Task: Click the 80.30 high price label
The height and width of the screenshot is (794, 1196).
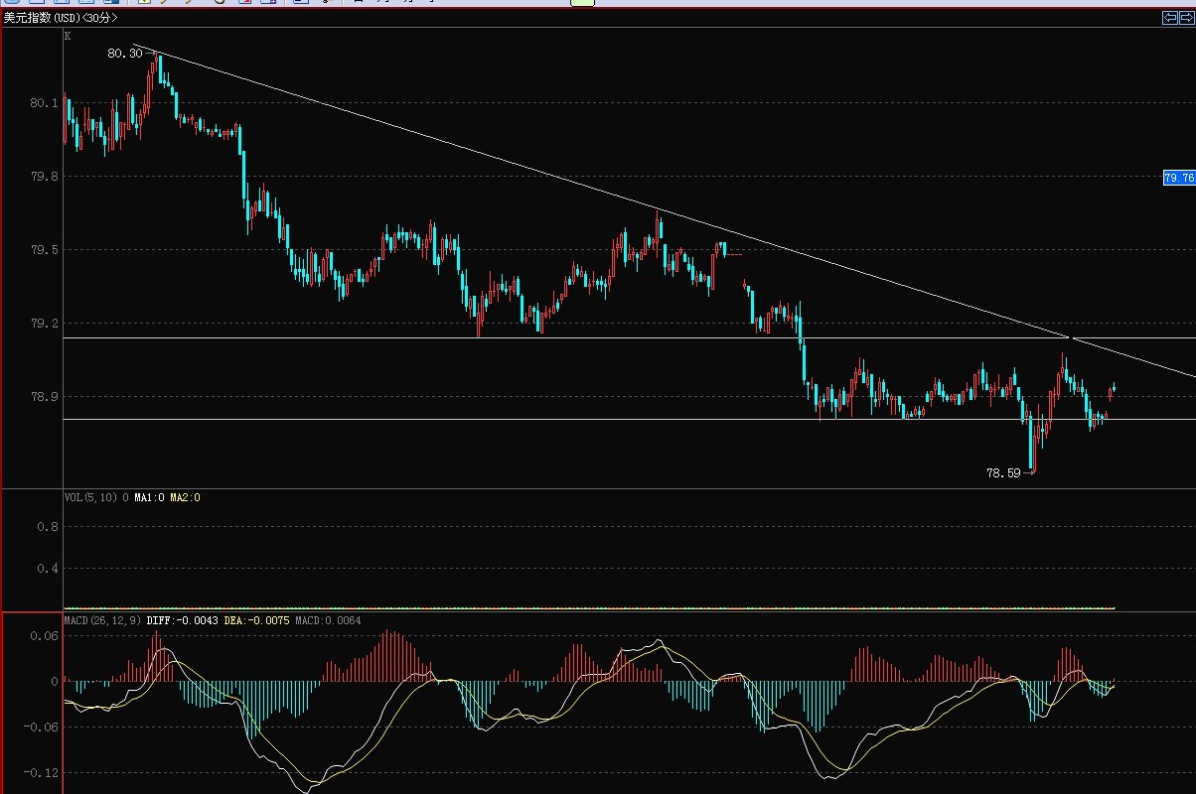Action: point(125,54)
